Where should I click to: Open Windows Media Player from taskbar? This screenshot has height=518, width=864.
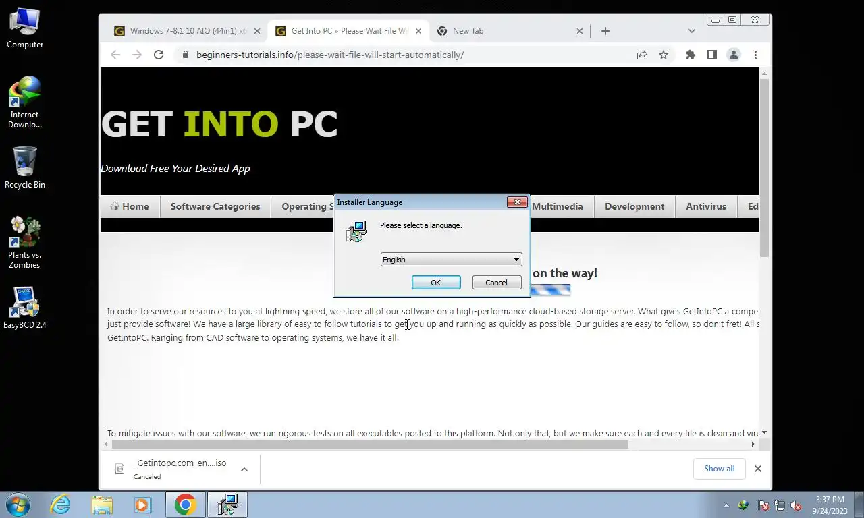click(x=142, y=505)
